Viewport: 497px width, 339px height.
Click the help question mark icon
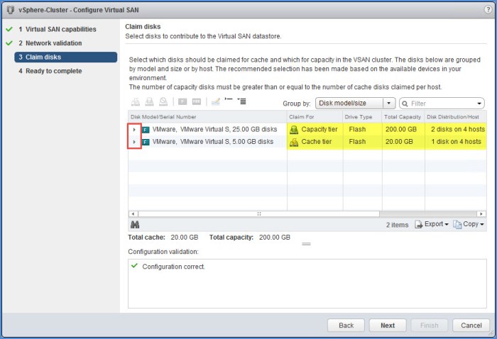point(488,9)
